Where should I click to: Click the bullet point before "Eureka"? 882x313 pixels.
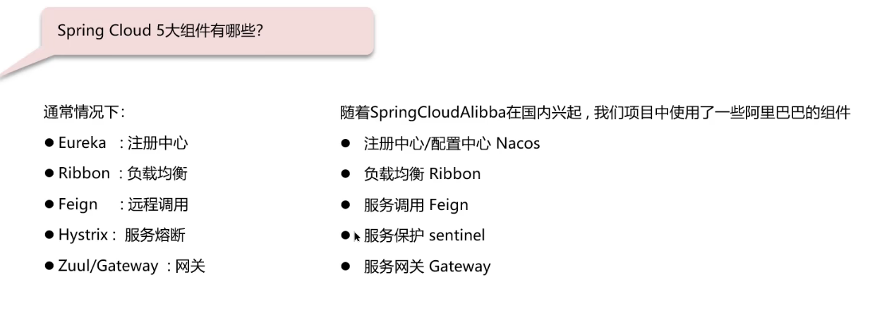(49, 143)
